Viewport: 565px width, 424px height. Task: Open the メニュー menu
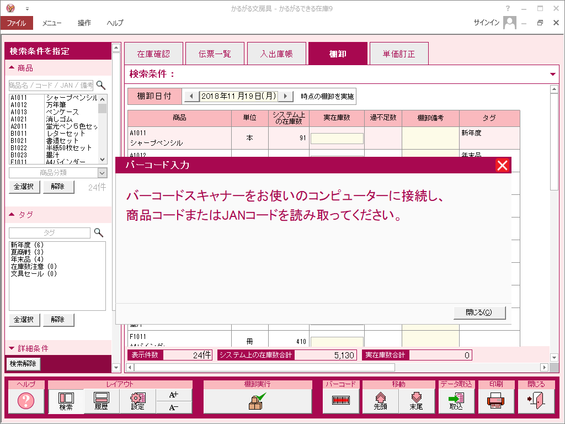[x=52, y=23]
